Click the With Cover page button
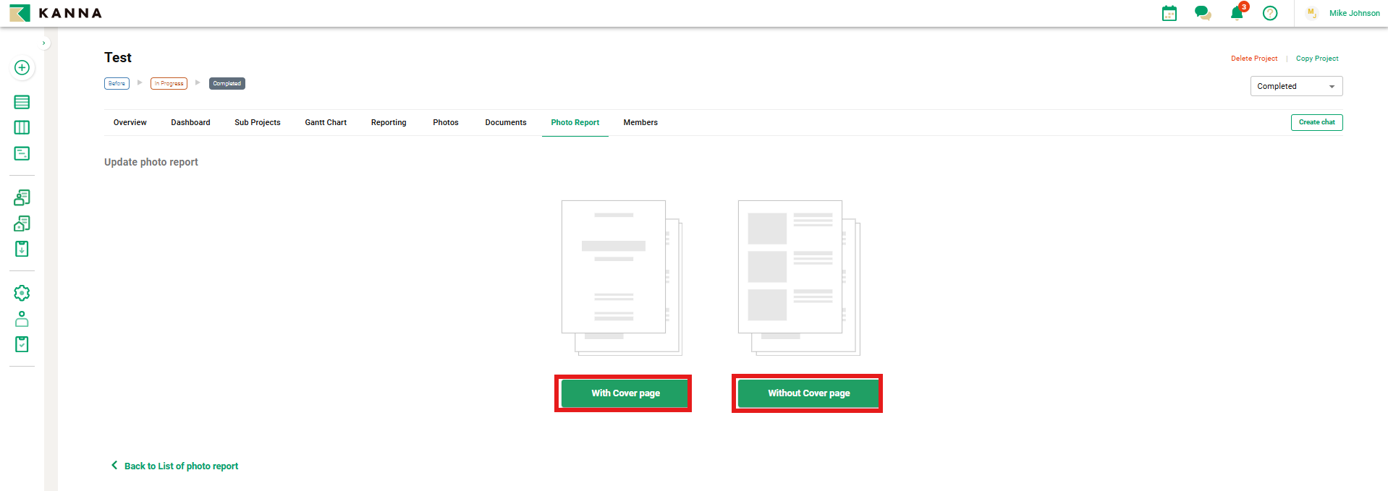This screenshot has width=1388, height=491. 625,393
